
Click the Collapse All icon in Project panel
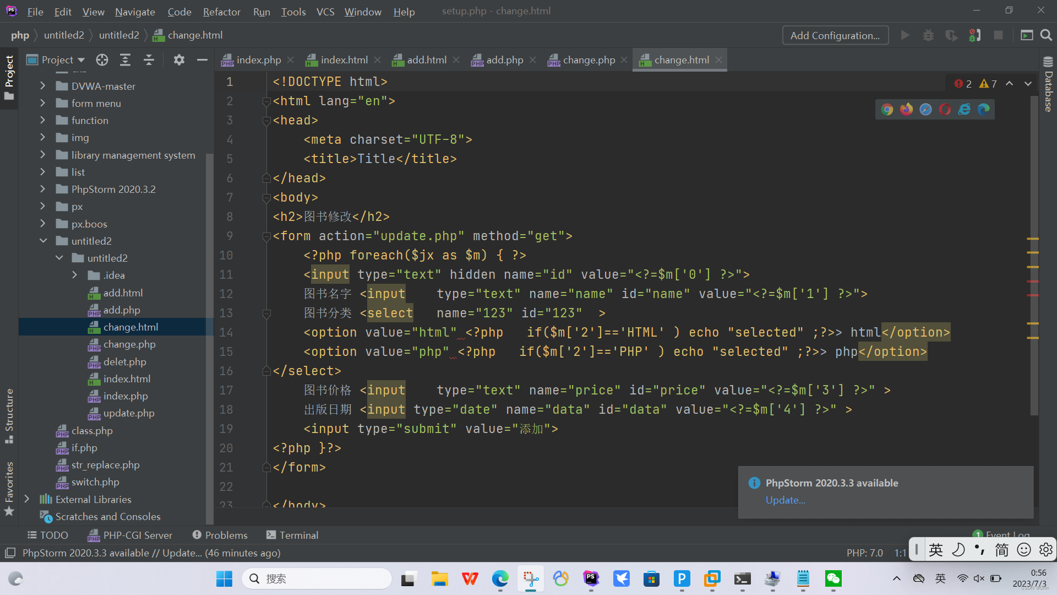(149, 60)
